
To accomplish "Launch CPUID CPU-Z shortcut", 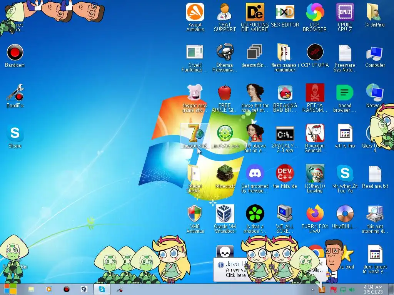I will coord(345,17).
